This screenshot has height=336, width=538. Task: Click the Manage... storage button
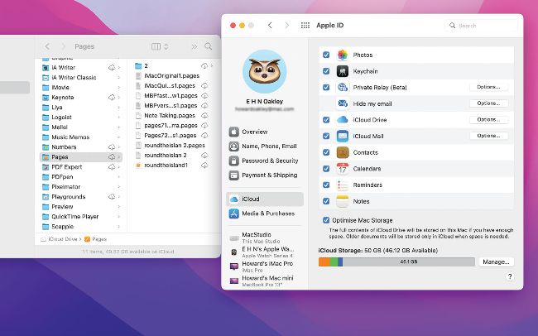tap(496, 262)
